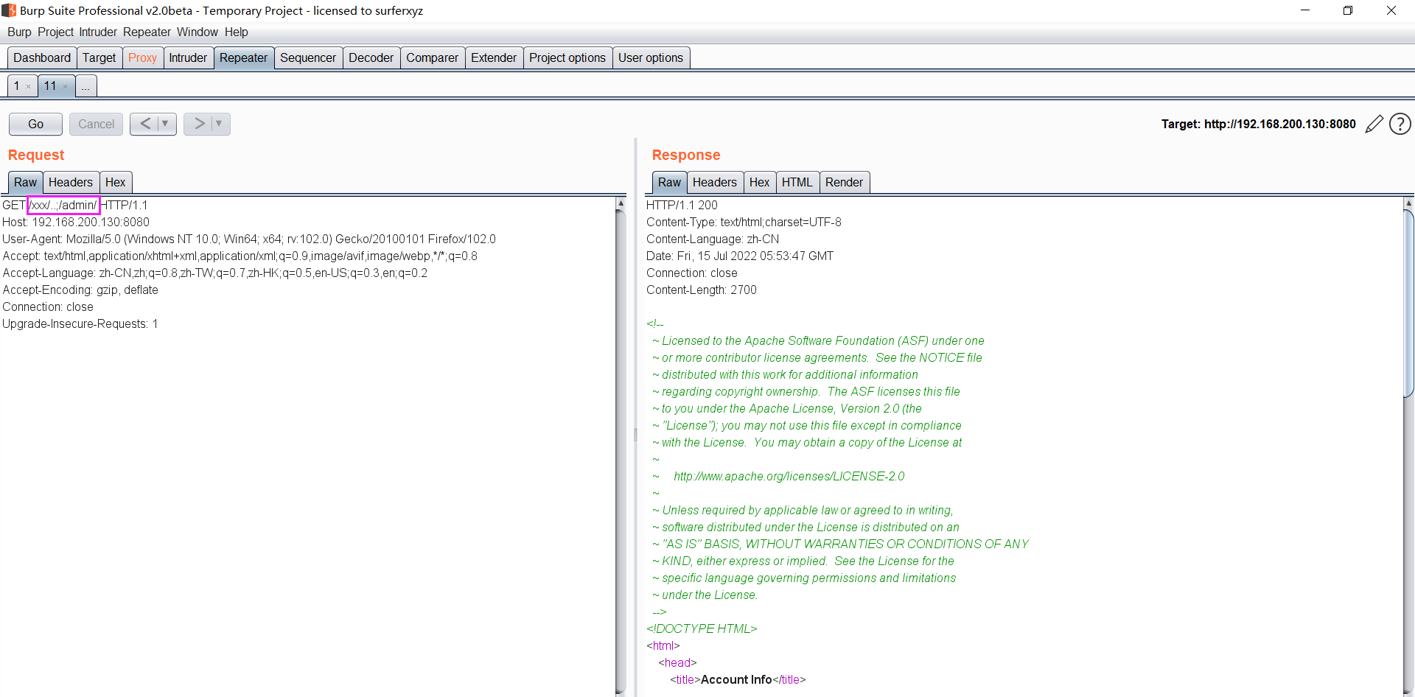The width and height of the screenshot is (1415, 697).
Task: Go back to previous request arrow
Action: click(144, 124)
